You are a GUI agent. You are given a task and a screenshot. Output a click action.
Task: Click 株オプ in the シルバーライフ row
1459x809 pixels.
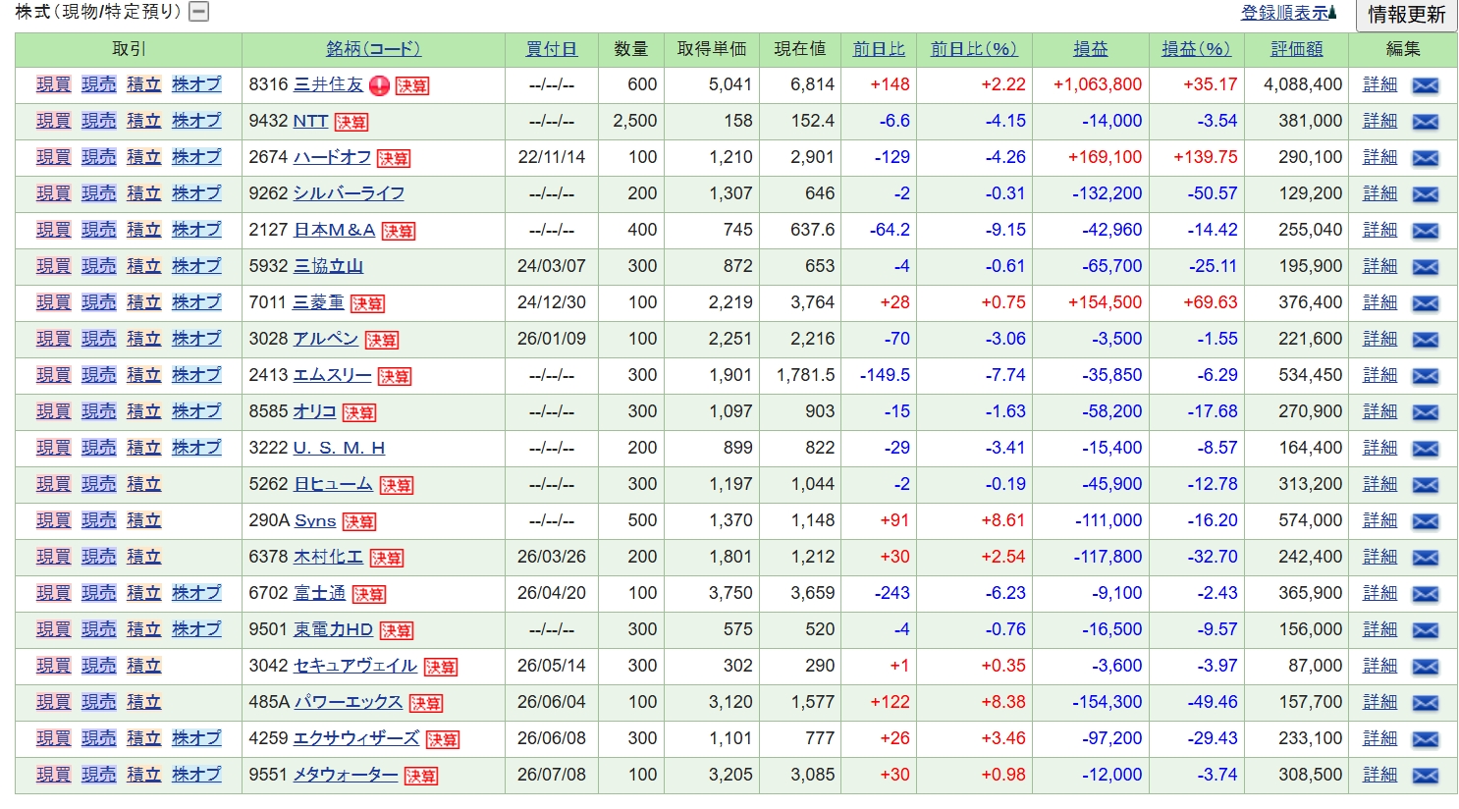point(196,193)
